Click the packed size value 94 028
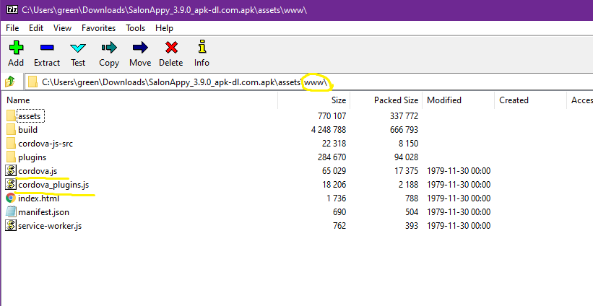This screenshot has height=306, width=593. [406, 157]
